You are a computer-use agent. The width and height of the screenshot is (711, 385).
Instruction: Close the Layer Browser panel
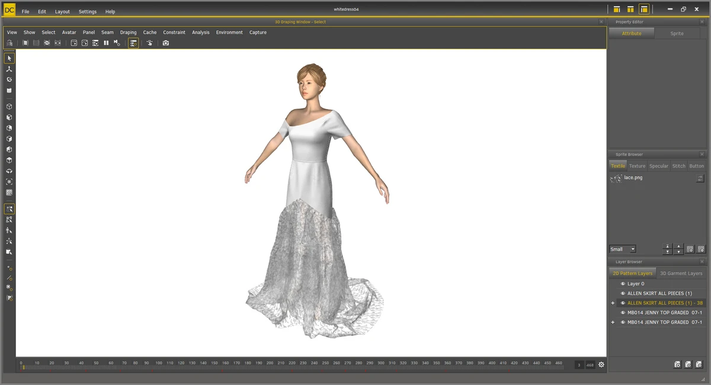click(x=702, y=262)
